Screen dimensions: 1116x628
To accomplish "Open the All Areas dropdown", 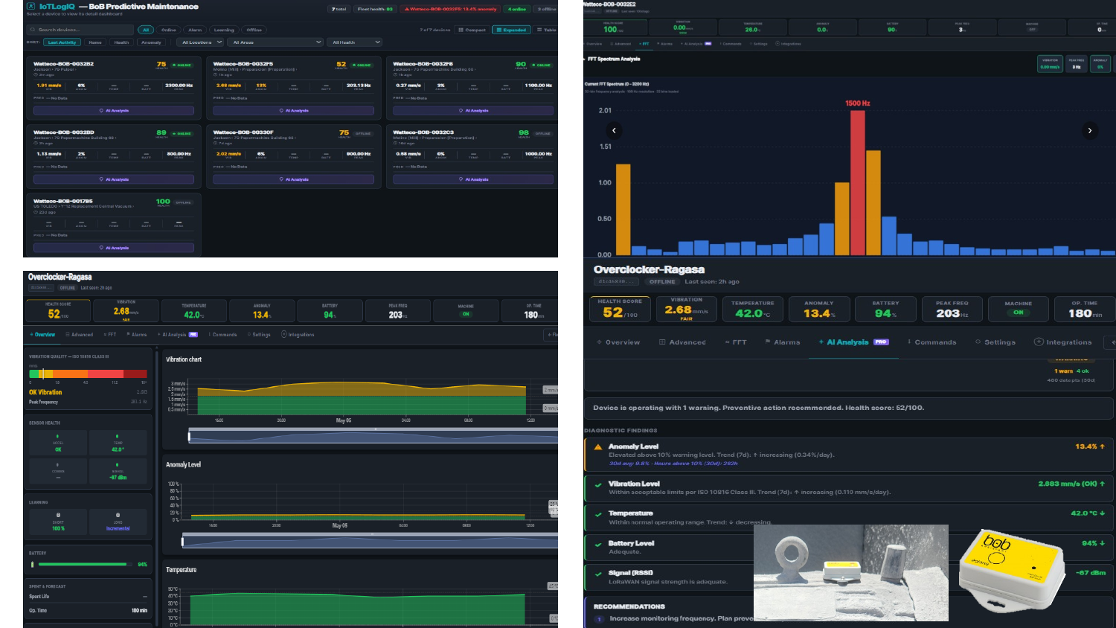I will click(x=276, y=42).
